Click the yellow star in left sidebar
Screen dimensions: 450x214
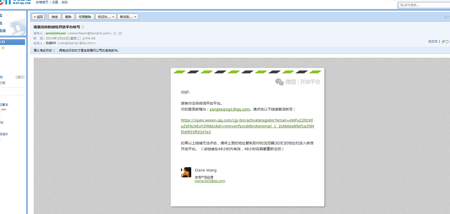coord(3,48)
